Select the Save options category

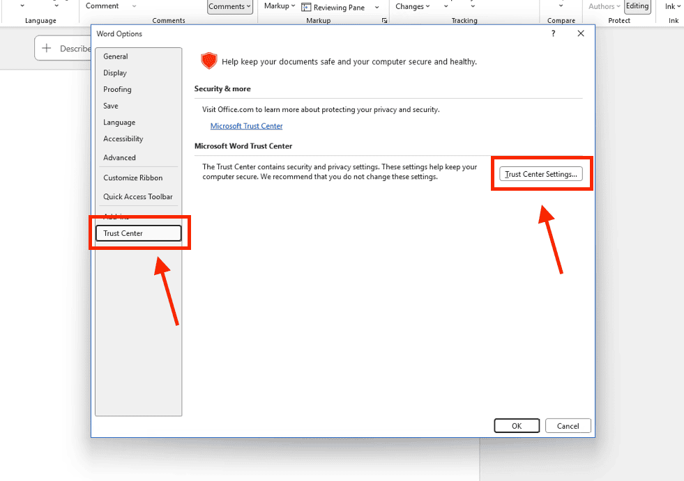point(111,106)
